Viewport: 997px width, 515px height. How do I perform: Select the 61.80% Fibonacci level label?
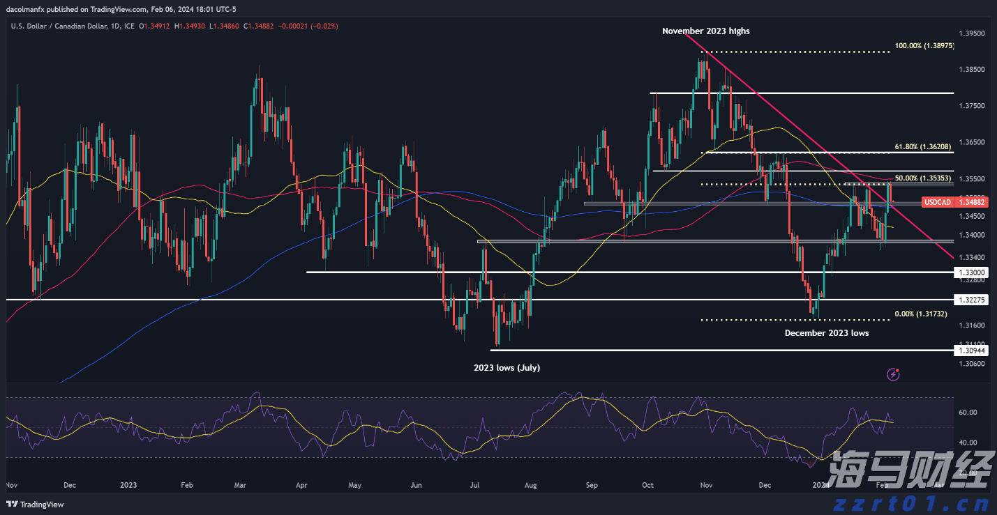[922, 148]
